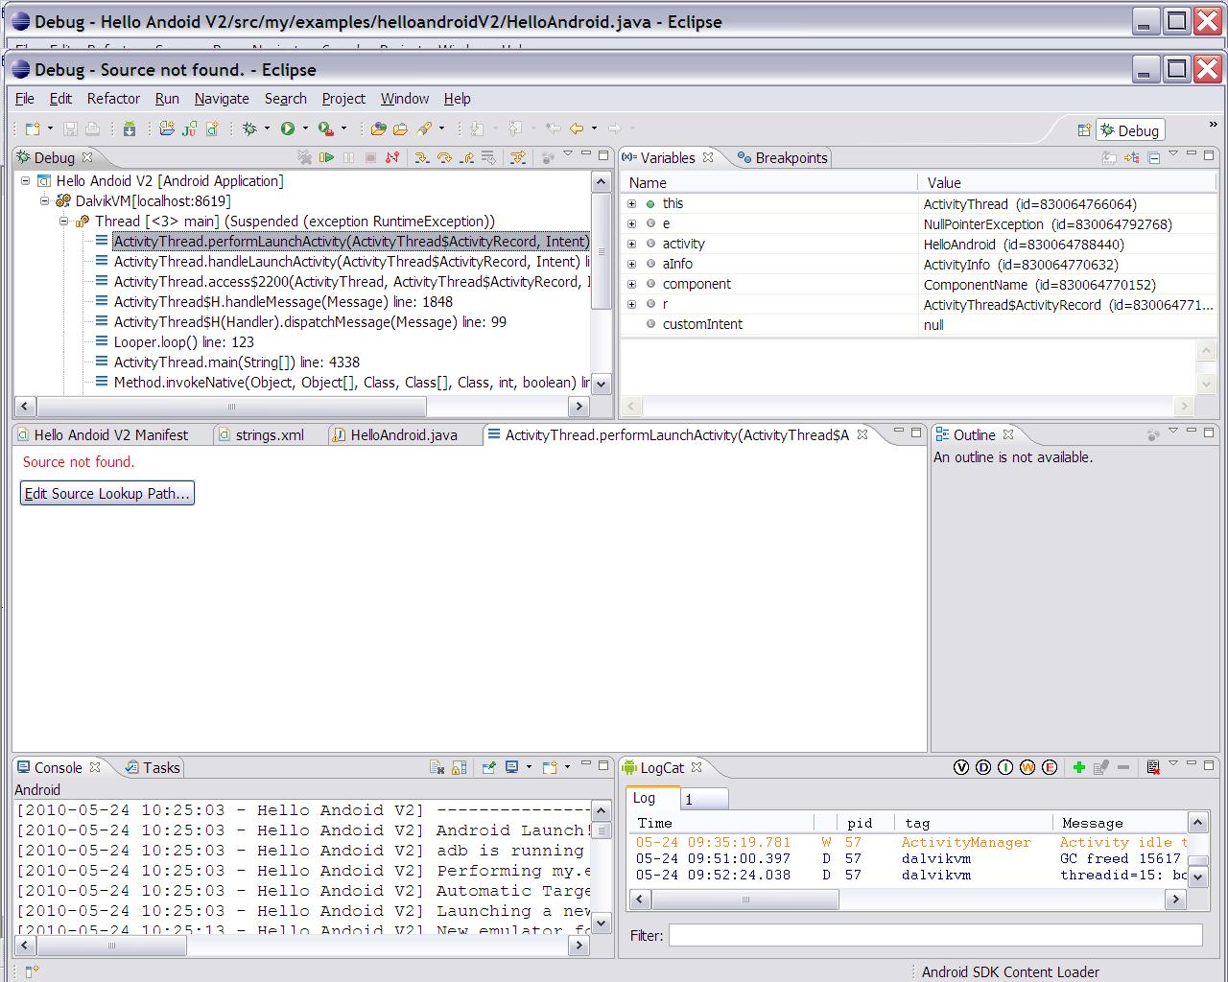The height and width of the screenshot is (982, 1228).
Task: Select ActivityThread.main(String[]) line: 4338 frame
Action: click(x=237, y=362)
